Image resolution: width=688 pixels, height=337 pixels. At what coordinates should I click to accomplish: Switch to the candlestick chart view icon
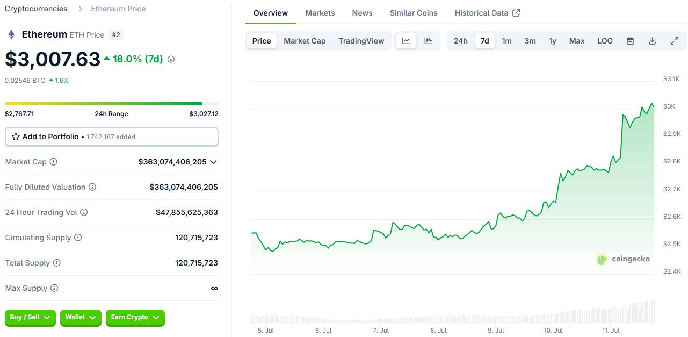point(428,41)
